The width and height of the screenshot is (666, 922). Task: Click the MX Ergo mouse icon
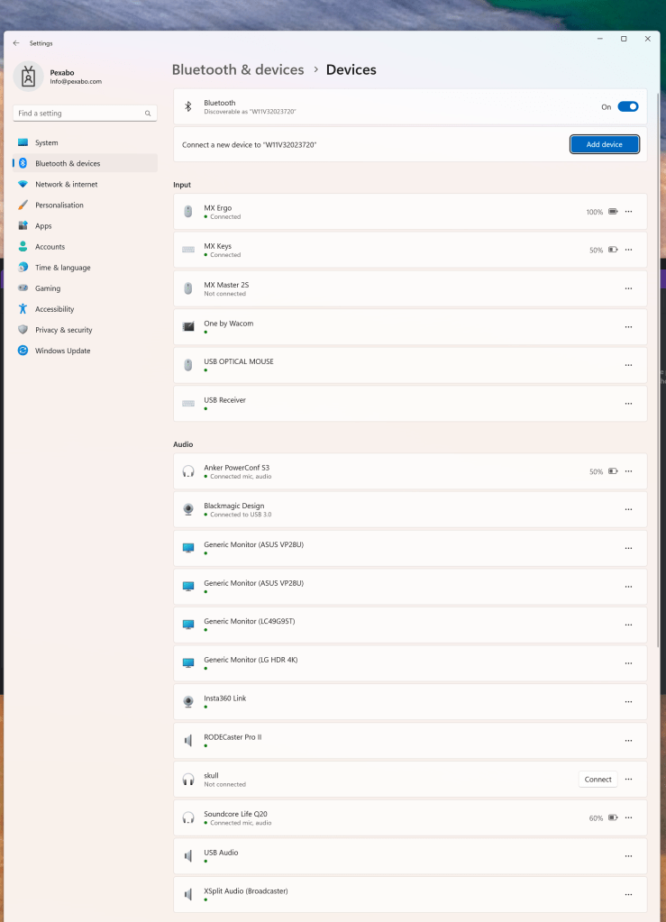[x=188, y=212]
